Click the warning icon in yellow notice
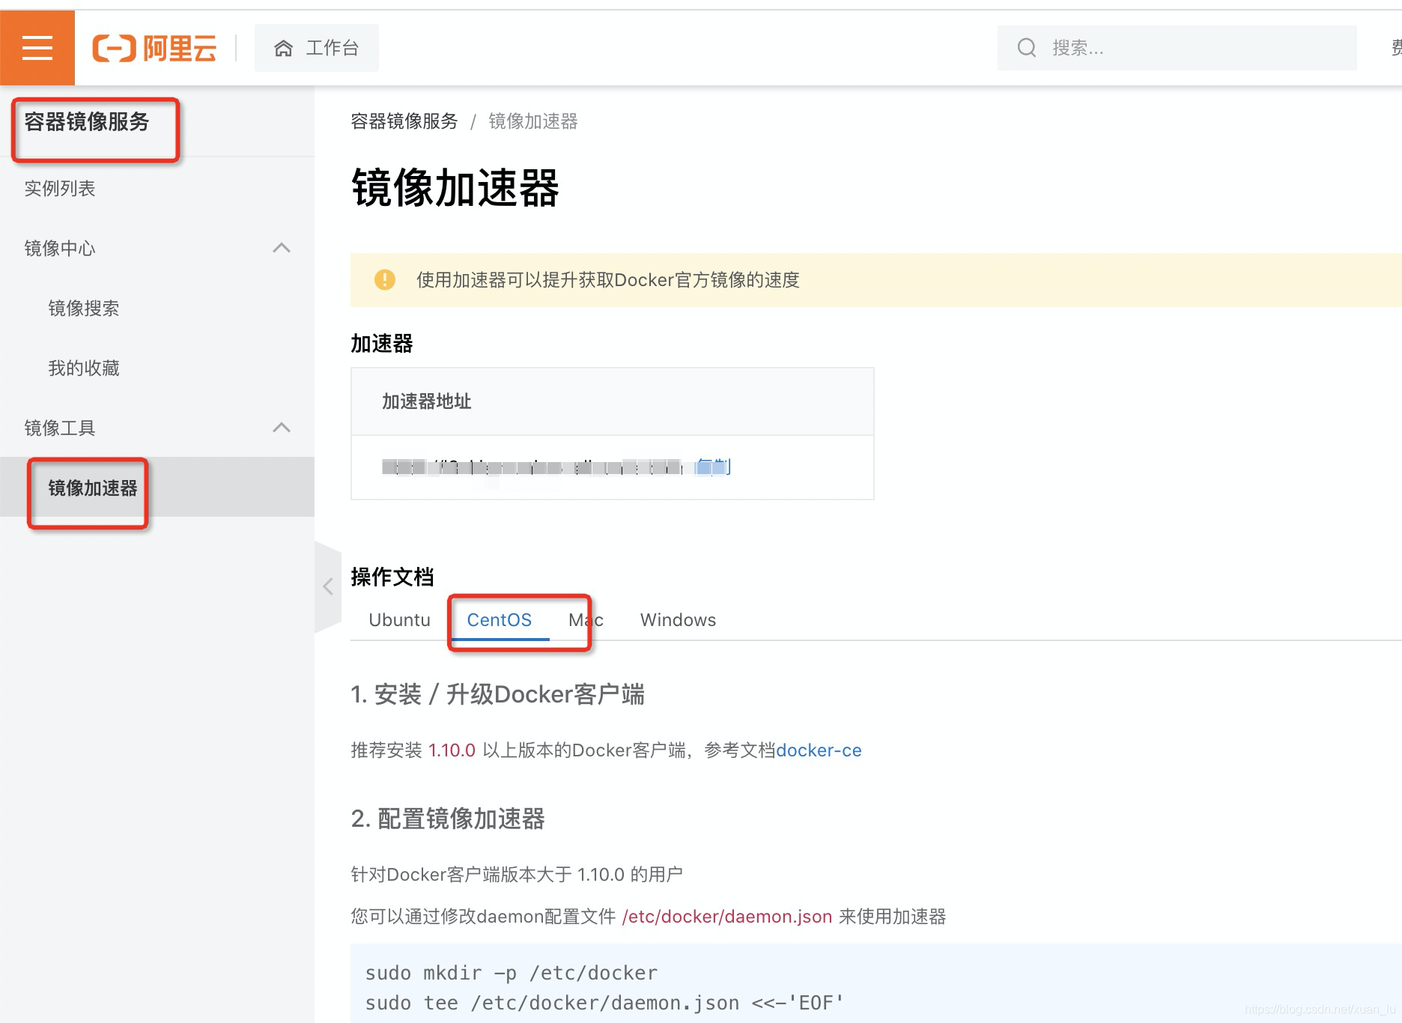 click(x=385, y=280)
